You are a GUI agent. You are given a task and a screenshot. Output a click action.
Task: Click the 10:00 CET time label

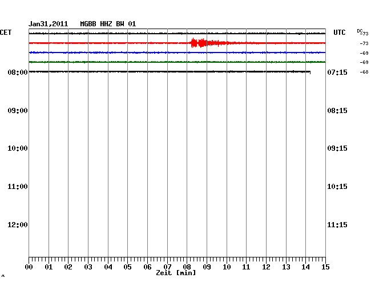[18, 148]
